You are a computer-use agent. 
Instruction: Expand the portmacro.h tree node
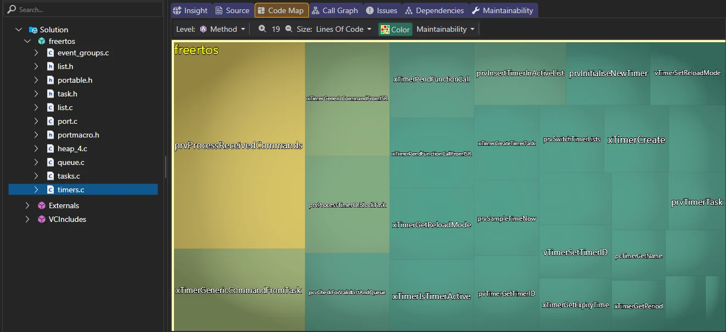coord(36,135)
